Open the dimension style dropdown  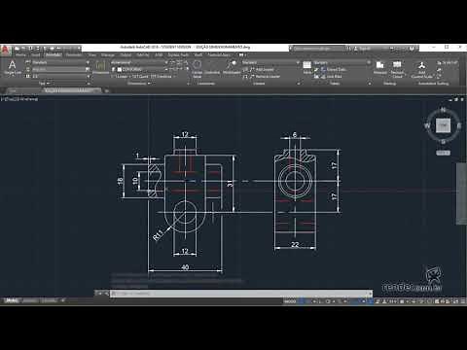pos(139,62)
